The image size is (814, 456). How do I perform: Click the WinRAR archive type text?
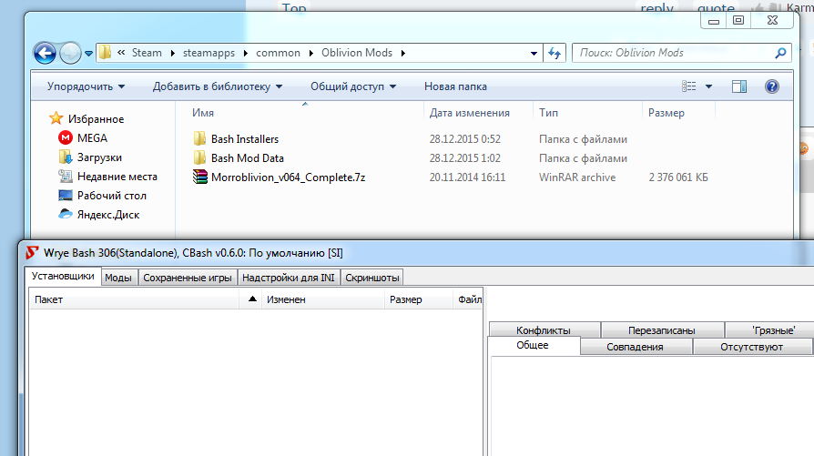(x=576, y=177)
